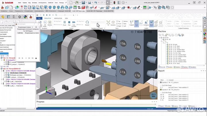Viewport: 207px width, 116px height.
Task: Pause the simulation playback
Action: pos(64,23)
